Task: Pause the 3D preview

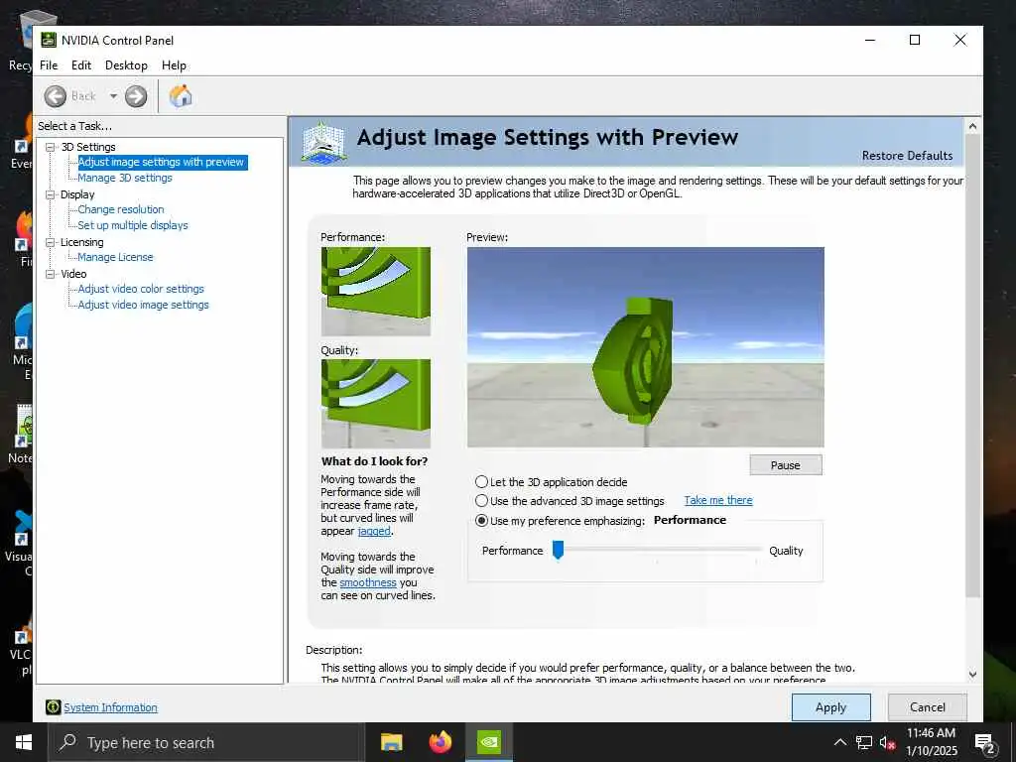Action: click(x=786, y=465)
